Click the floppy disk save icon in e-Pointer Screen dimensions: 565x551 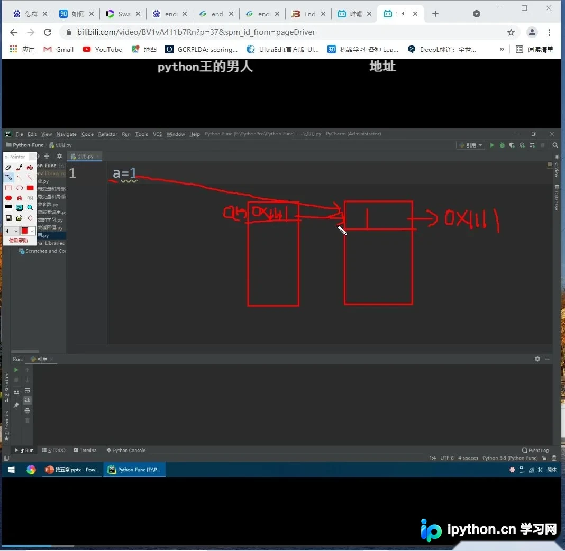coord(8,218)
